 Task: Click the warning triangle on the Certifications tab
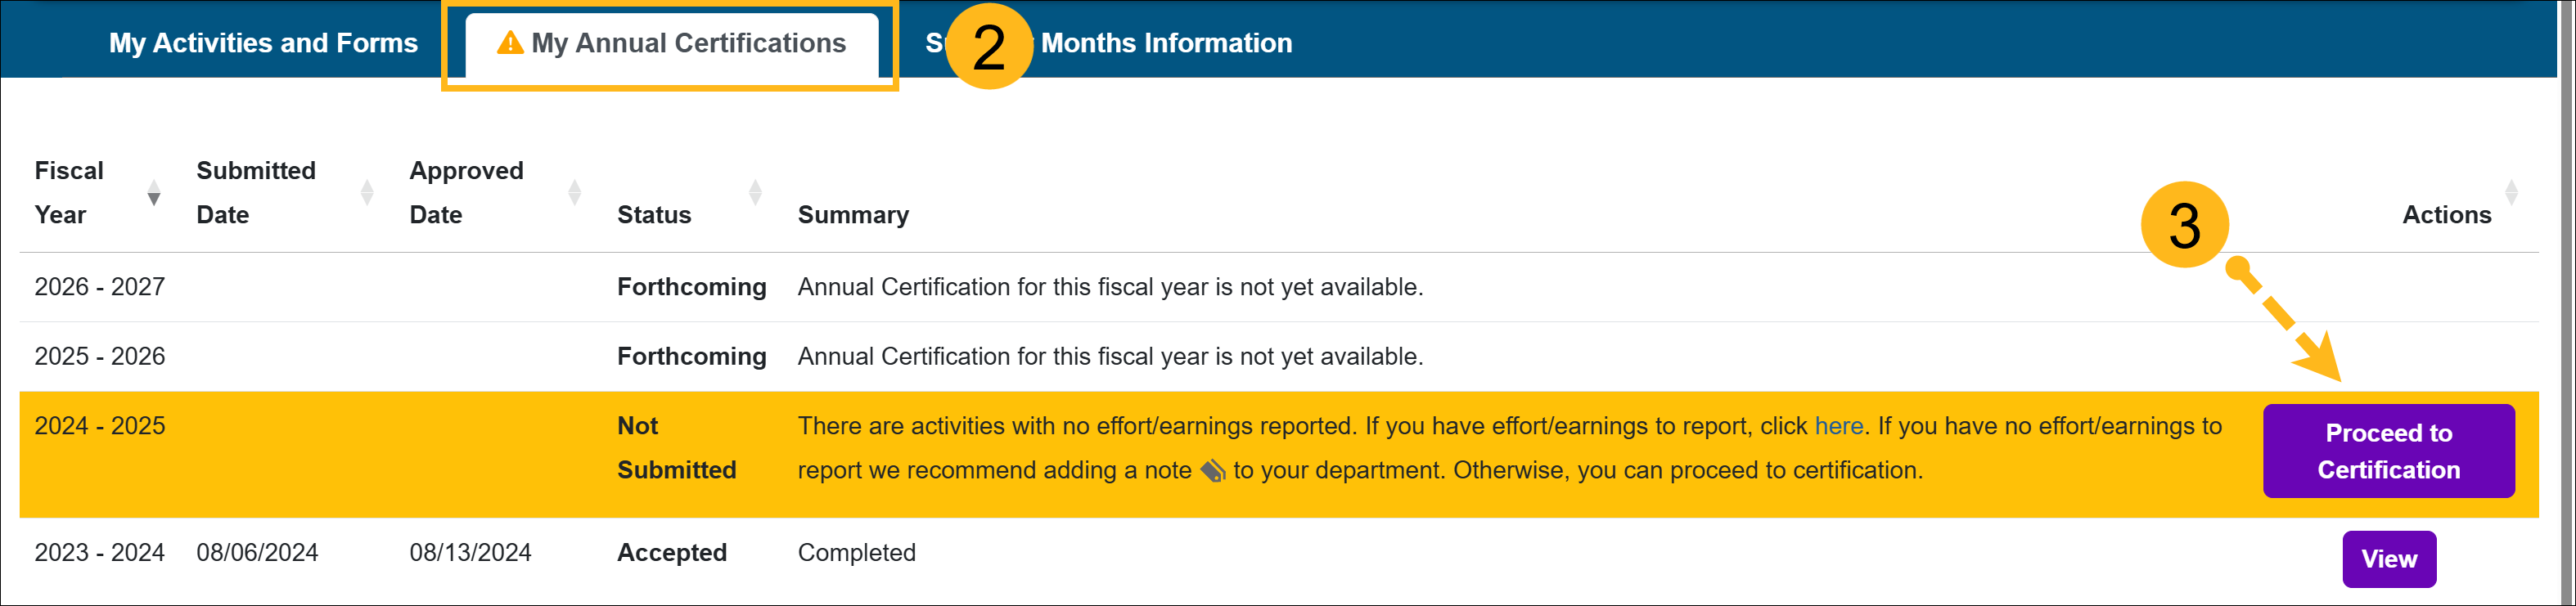point(510,43)
